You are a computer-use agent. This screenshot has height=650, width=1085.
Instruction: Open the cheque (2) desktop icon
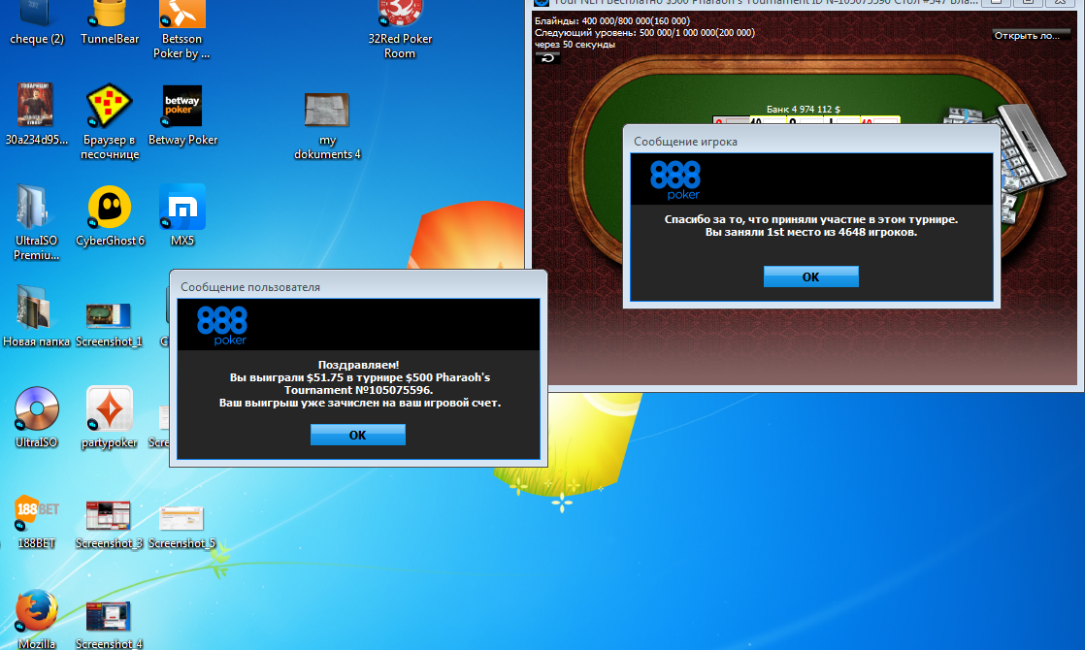click(x=37, y=23)
